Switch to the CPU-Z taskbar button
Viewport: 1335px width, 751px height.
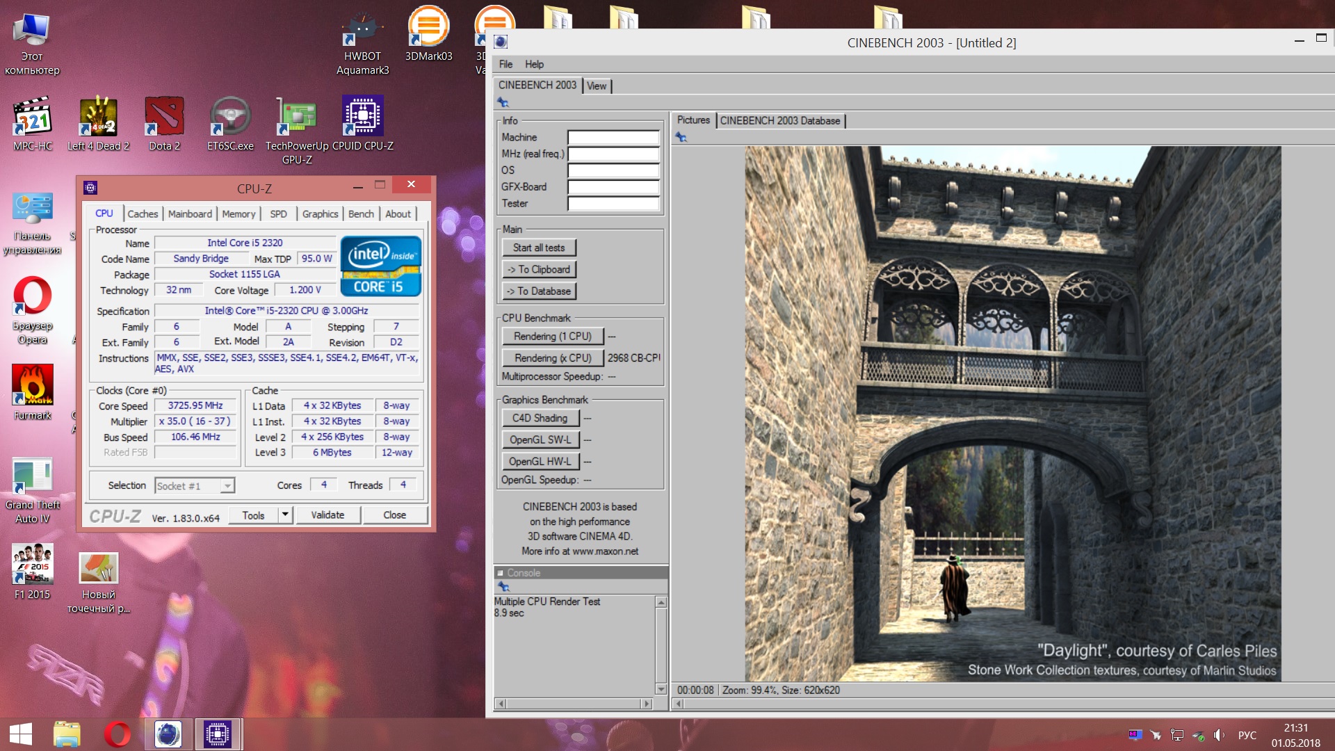[218, 734]
